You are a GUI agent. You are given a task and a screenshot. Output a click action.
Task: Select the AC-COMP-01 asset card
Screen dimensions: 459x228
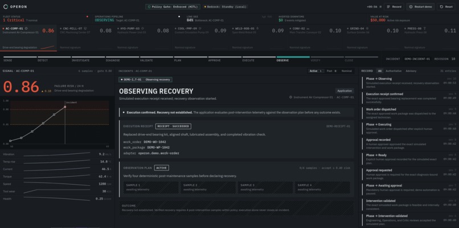click(28, 38)
